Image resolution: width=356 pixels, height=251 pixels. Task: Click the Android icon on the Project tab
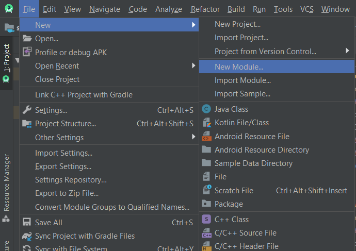pyautogui.click(x=6, y=79)
